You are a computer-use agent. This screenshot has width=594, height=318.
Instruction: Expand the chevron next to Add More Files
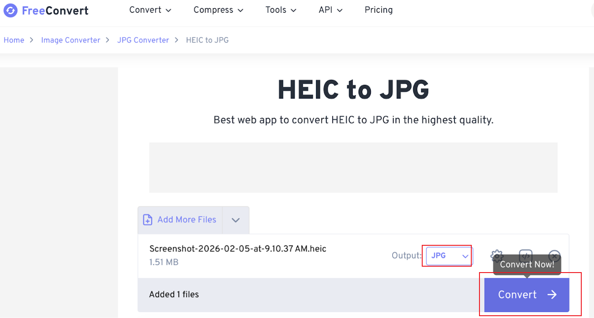[235, 219]
